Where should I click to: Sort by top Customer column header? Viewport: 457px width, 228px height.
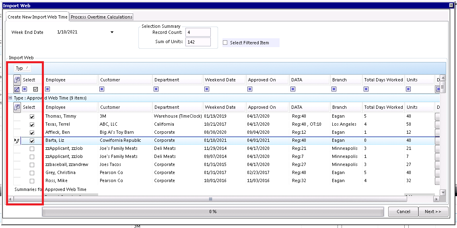(x=125, y=80)
